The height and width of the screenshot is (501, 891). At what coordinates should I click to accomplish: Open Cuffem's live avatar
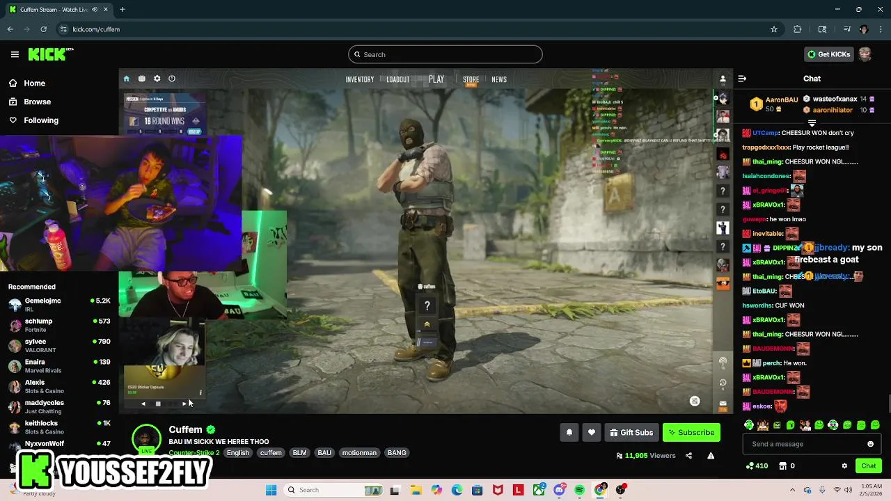coord(146,439)
